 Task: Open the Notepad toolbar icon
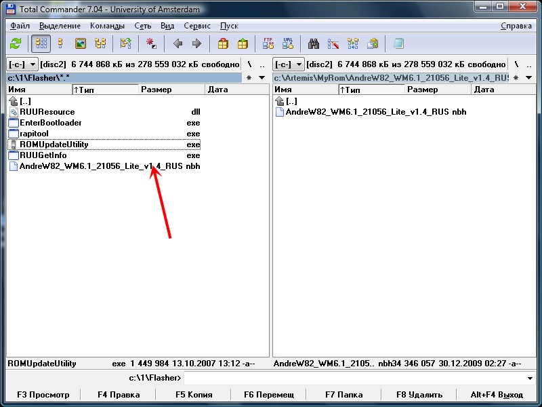click(x=398, y=43)
